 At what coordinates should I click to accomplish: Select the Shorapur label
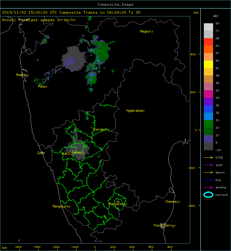(100, 129)
